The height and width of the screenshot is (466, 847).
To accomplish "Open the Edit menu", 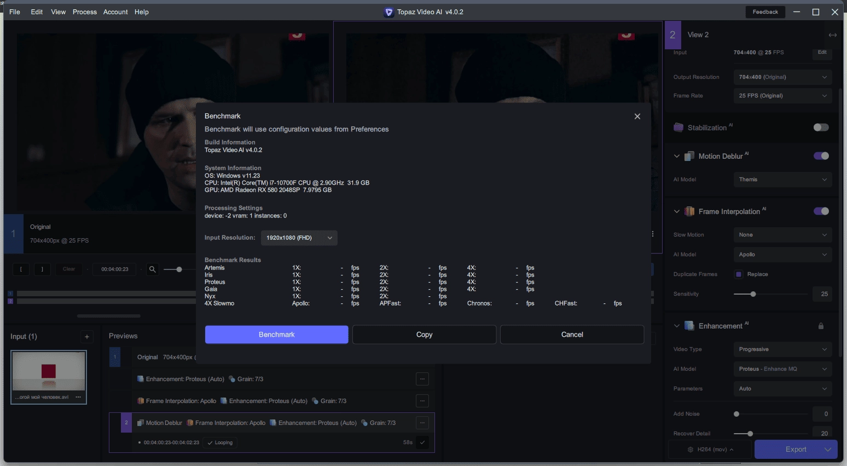I will [x=37, y=12].
